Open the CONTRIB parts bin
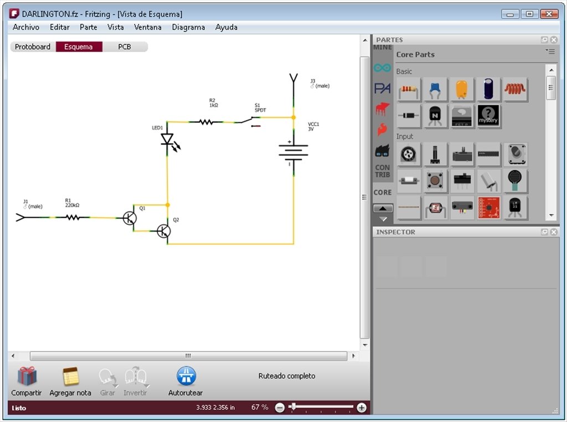The image size is (567, 422). (x=383, y=171)
